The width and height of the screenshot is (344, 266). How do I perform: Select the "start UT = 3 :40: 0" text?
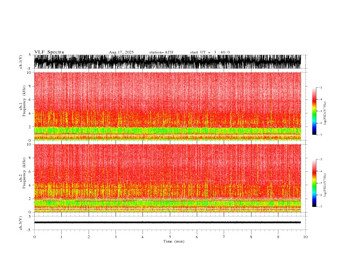pyautogui.click(x=210, y=52)
